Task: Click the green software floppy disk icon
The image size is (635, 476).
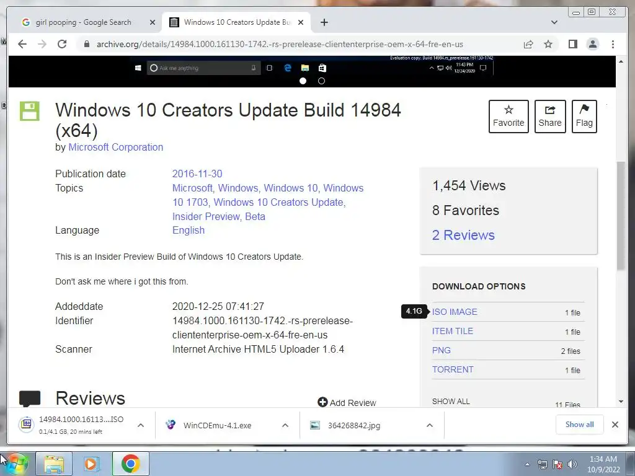Action: (30, 111)
